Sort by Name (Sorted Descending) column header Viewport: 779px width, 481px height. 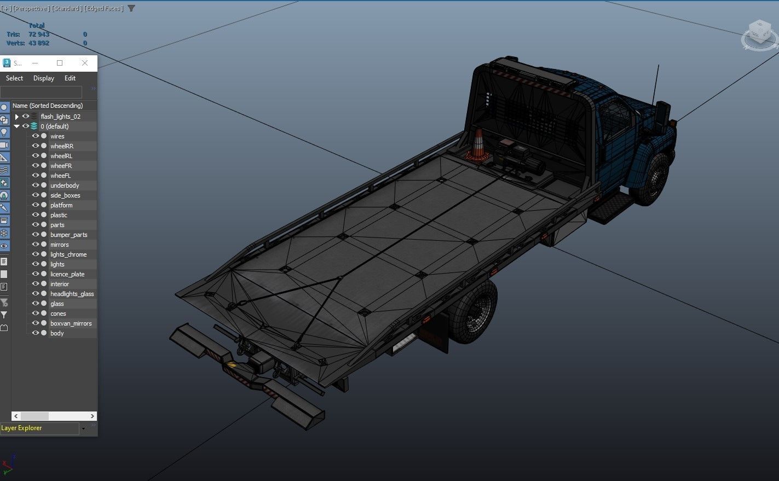click(54, 106)
